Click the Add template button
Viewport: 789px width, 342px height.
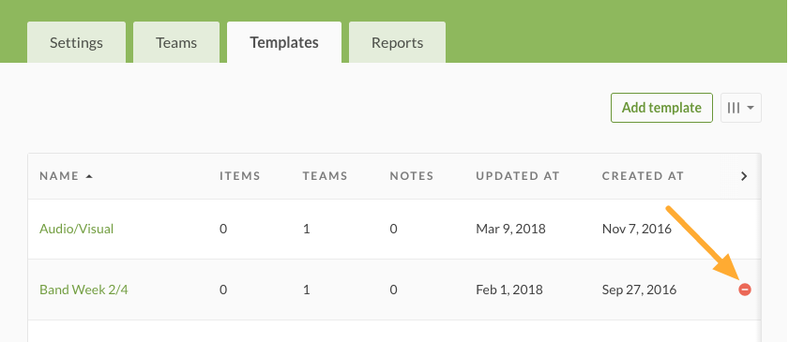(661, 108)
